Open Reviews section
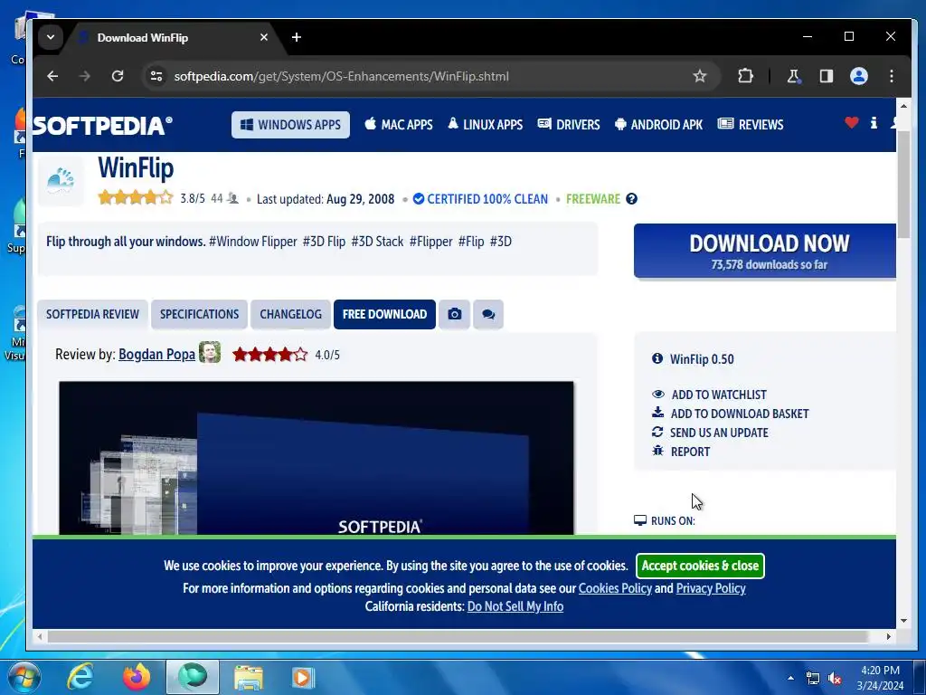 point(751,125)
